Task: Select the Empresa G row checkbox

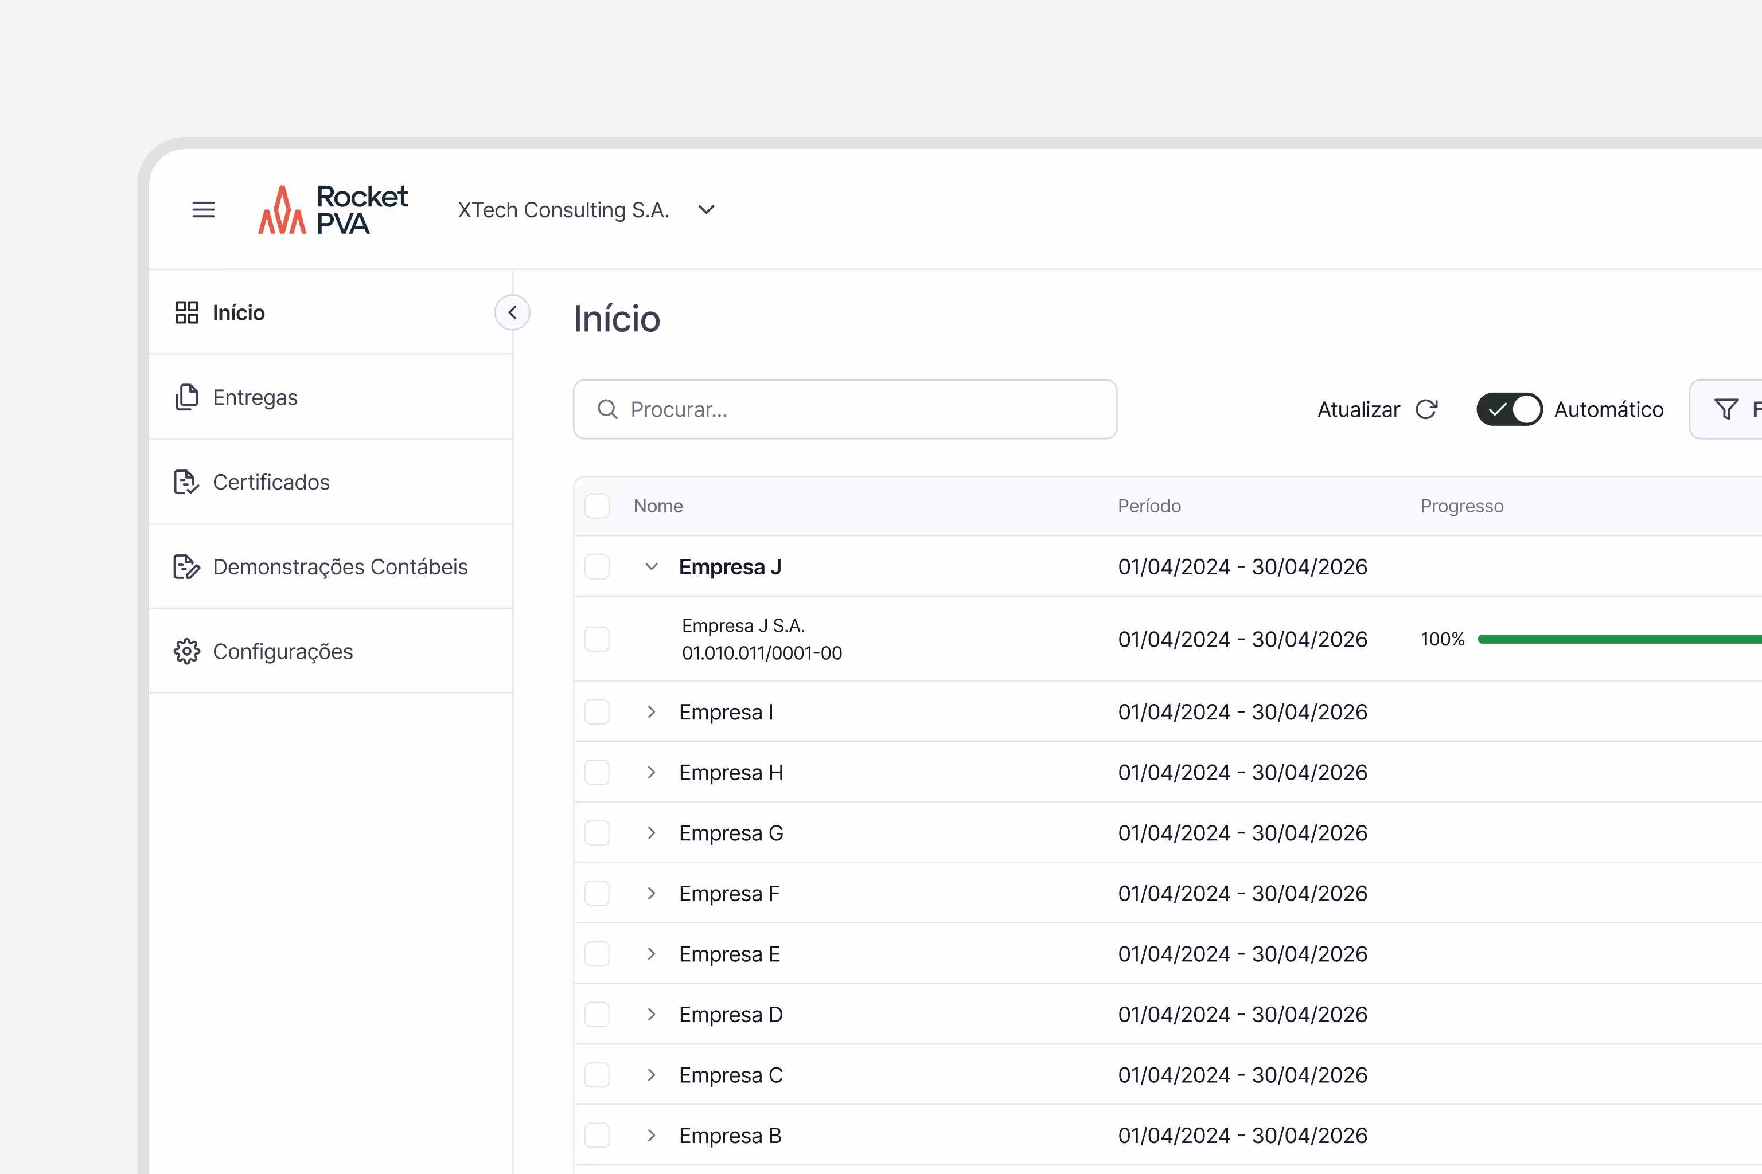Action: tap(597, 832)
